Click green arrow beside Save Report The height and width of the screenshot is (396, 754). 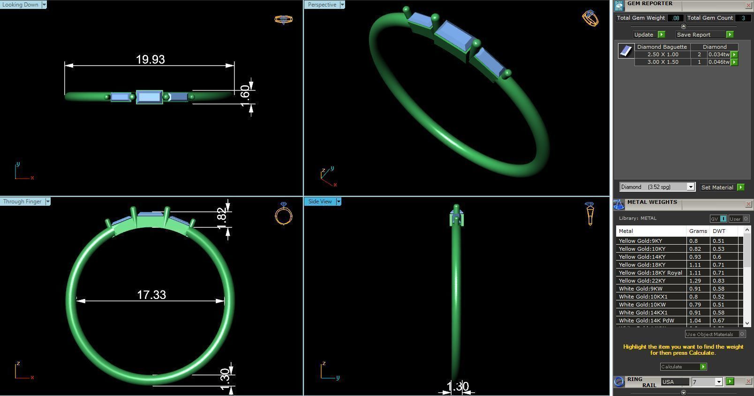pos(730,35)
